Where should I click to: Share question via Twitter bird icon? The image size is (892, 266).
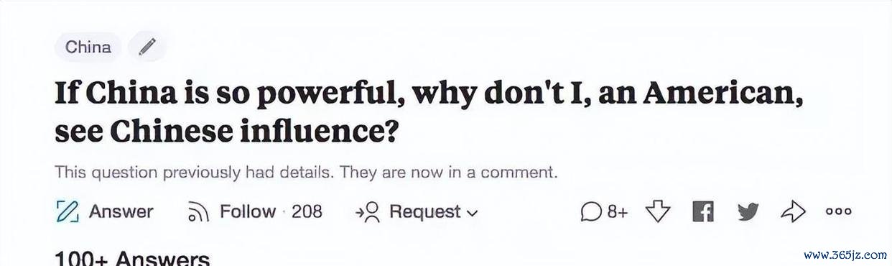pos(748,212)
